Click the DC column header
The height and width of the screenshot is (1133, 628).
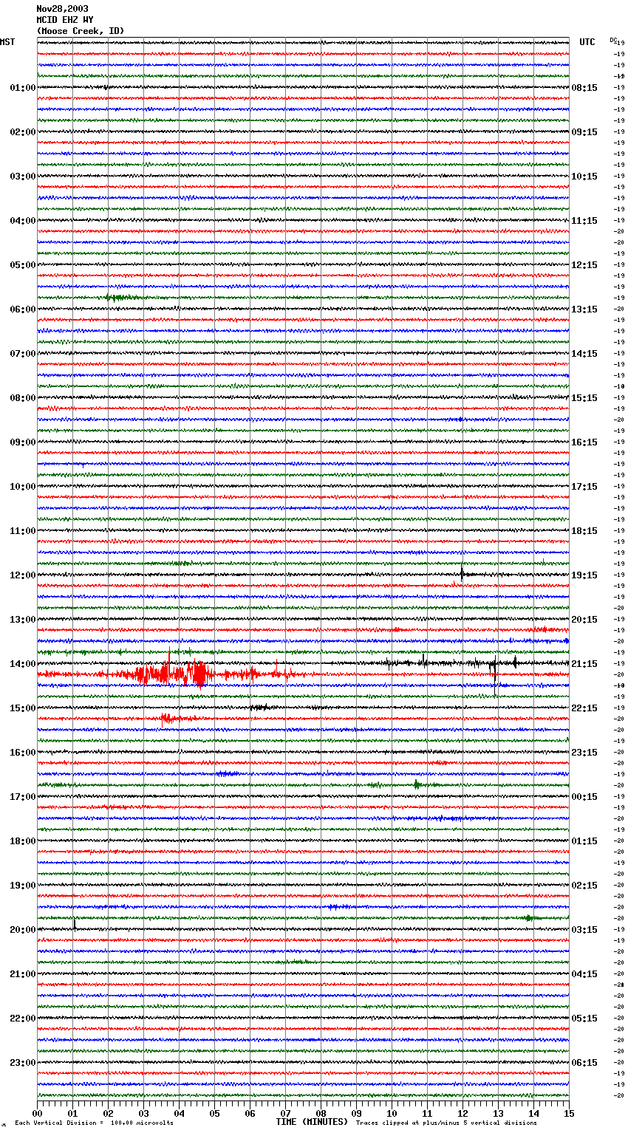[x=613, y=40]
